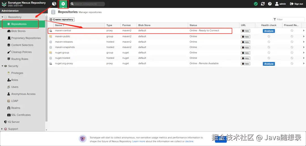The height and width of the screenshot is (146, 306).
Task: Open maven-releases row details arrow
Action: coord(304,42)
